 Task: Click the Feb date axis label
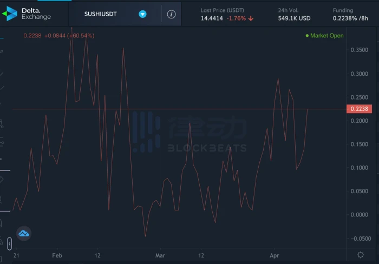point(57,255)
